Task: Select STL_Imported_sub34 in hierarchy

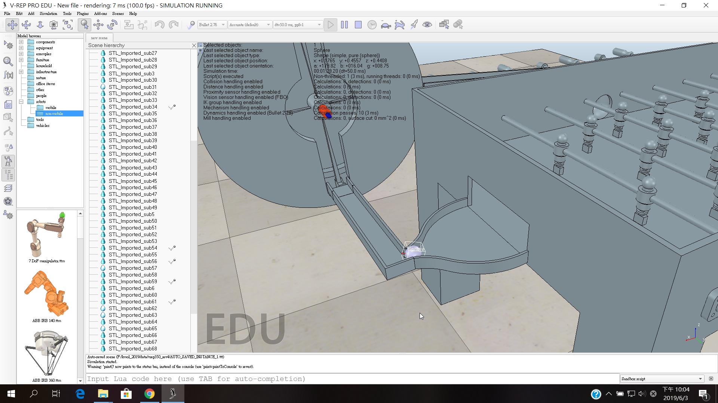Action: [133, 107]
